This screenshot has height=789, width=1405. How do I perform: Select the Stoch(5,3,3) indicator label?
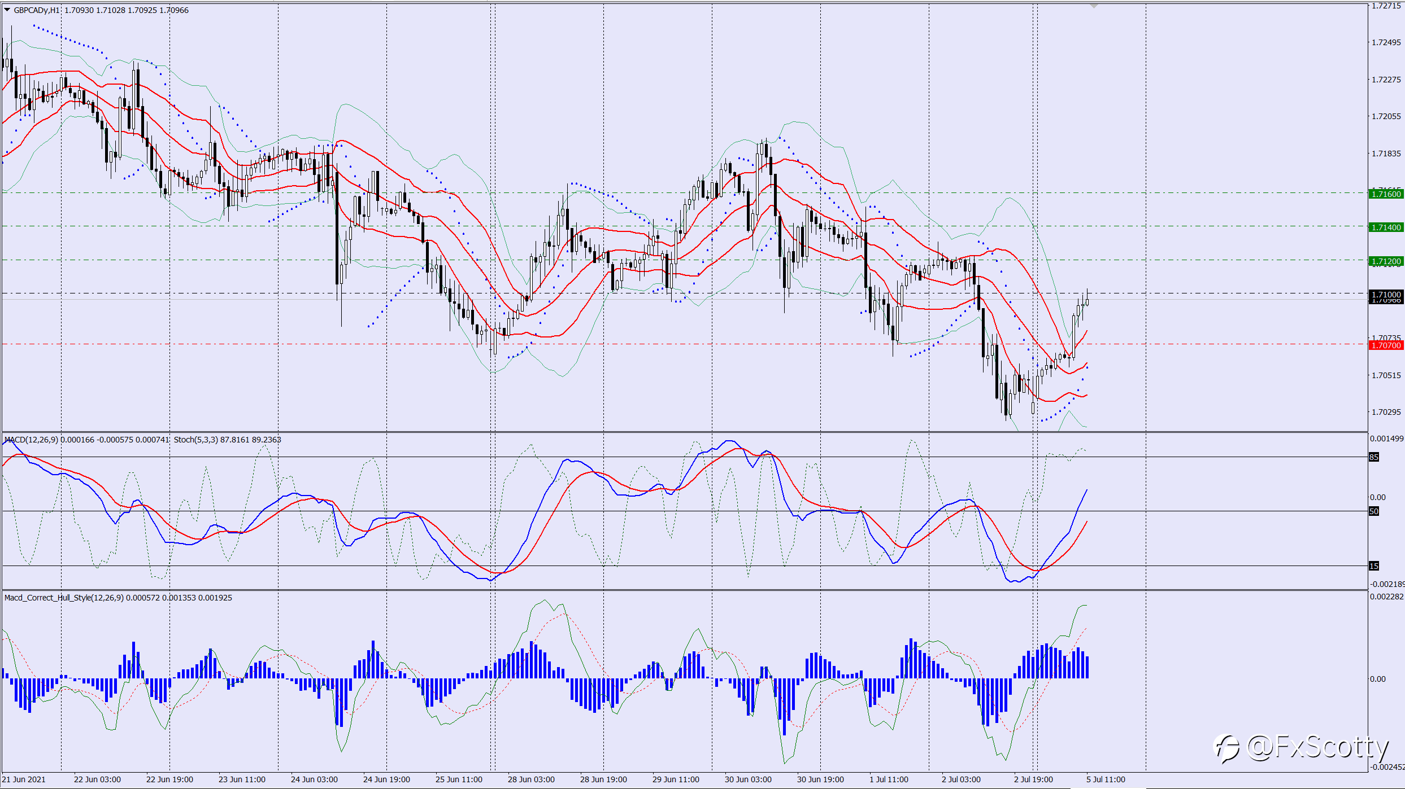[195, 440]
